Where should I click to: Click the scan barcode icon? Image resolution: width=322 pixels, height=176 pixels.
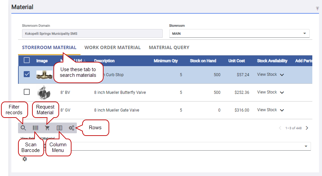35,128
